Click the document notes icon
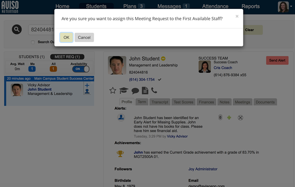Image resolution: width=295 pixels, height=187 pixels. (x=145, y=90)
